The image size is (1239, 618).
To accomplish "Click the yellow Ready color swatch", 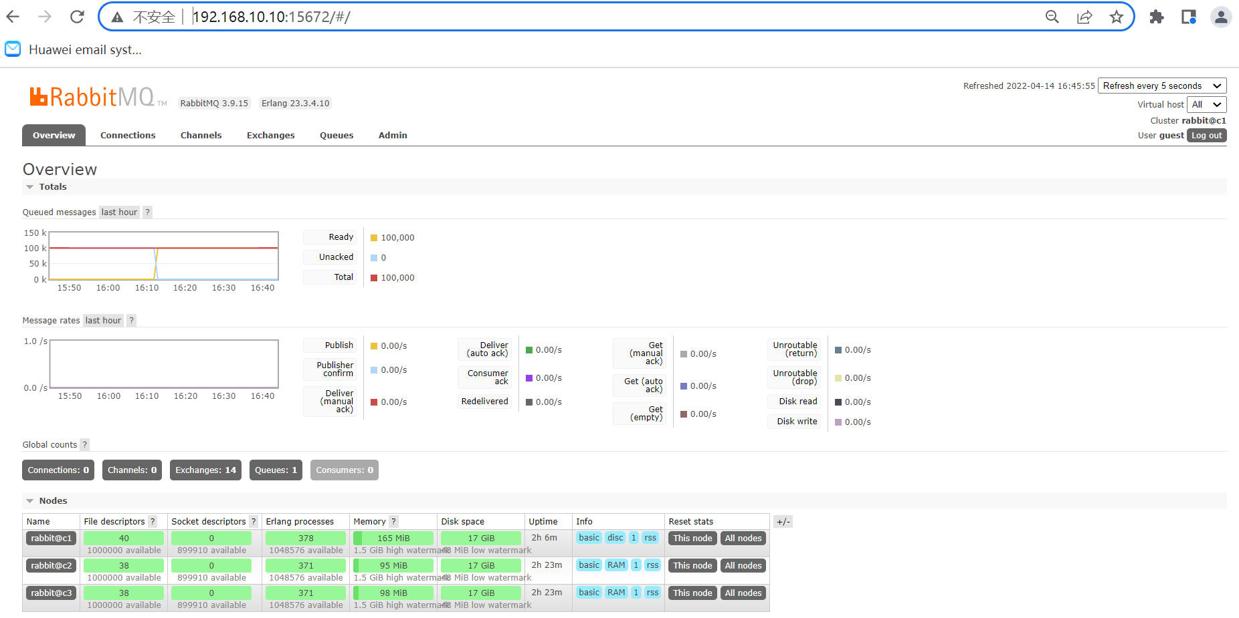I will pos(374,238).
